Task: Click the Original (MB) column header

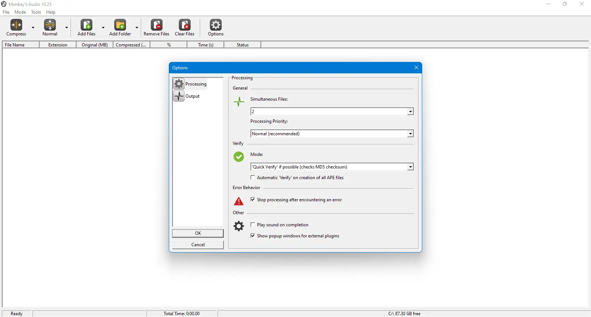Action: tap(95, 45)
